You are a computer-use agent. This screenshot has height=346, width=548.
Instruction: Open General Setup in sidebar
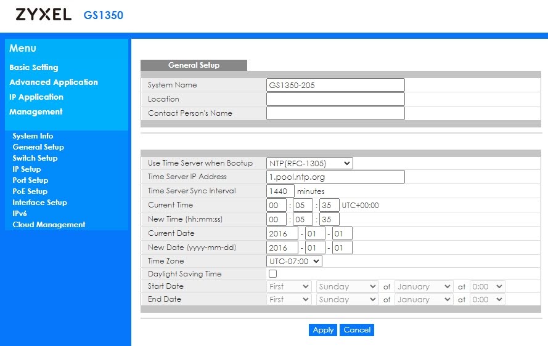[x=38, y=147]
